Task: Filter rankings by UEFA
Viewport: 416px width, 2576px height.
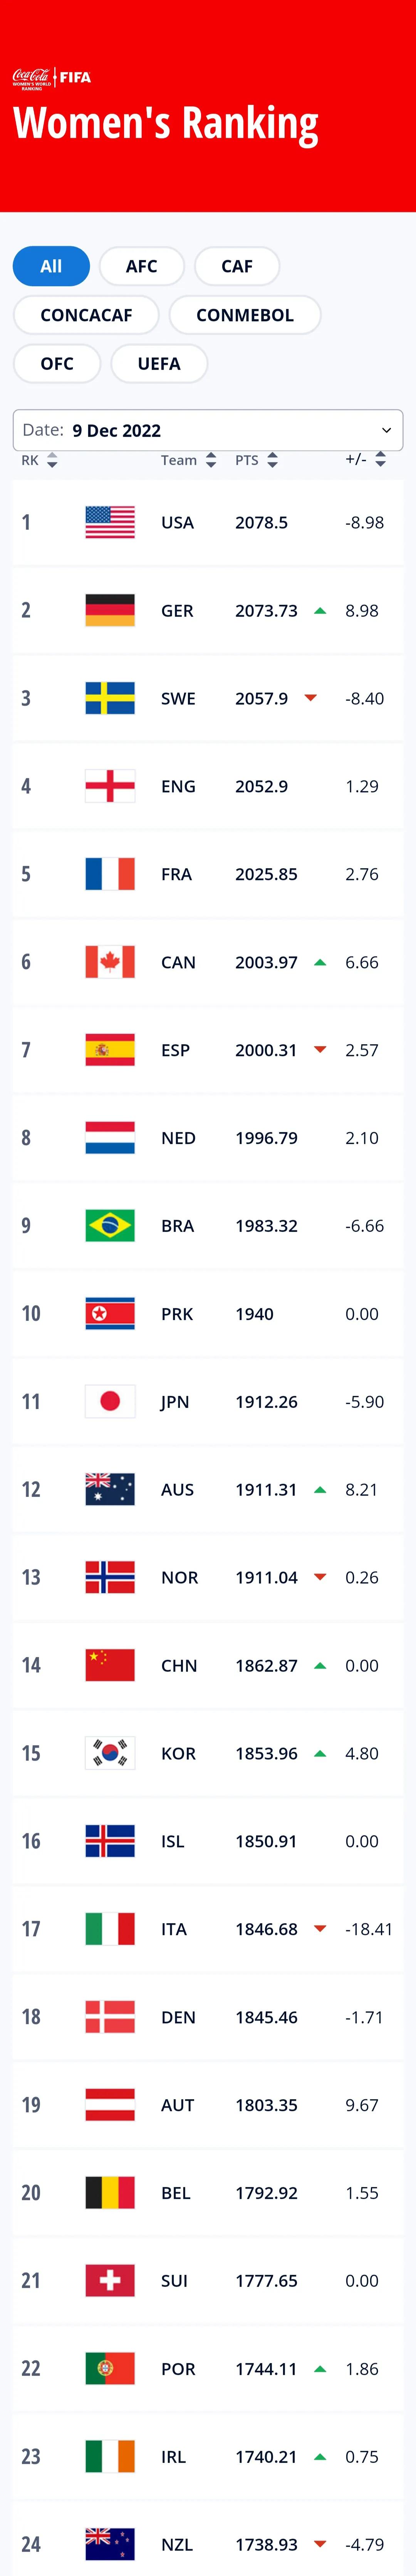Action: click(159, 364)
